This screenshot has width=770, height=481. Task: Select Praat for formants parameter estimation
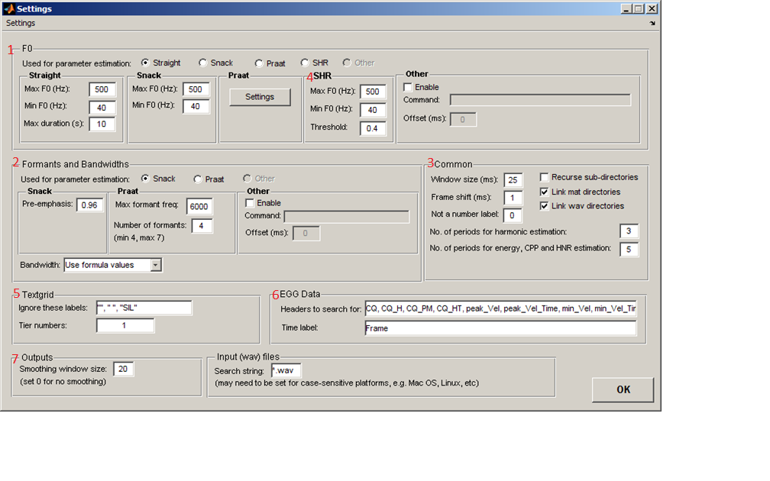point(197,179)
